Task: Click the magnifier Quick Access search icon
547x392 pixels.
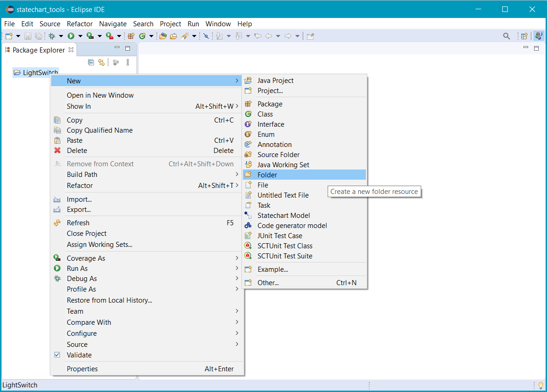Action: point(506,36)
